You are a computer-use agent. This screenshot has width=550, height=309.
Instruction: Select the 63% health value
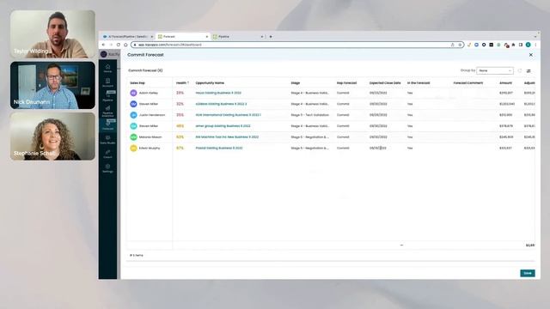180,137
